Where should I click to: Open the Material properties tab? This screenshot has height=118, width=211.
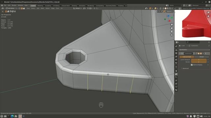176,90
